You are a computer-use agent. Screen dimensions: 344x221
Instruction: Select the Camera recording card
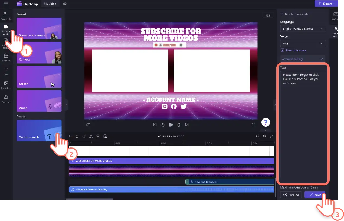coord(39,53)
